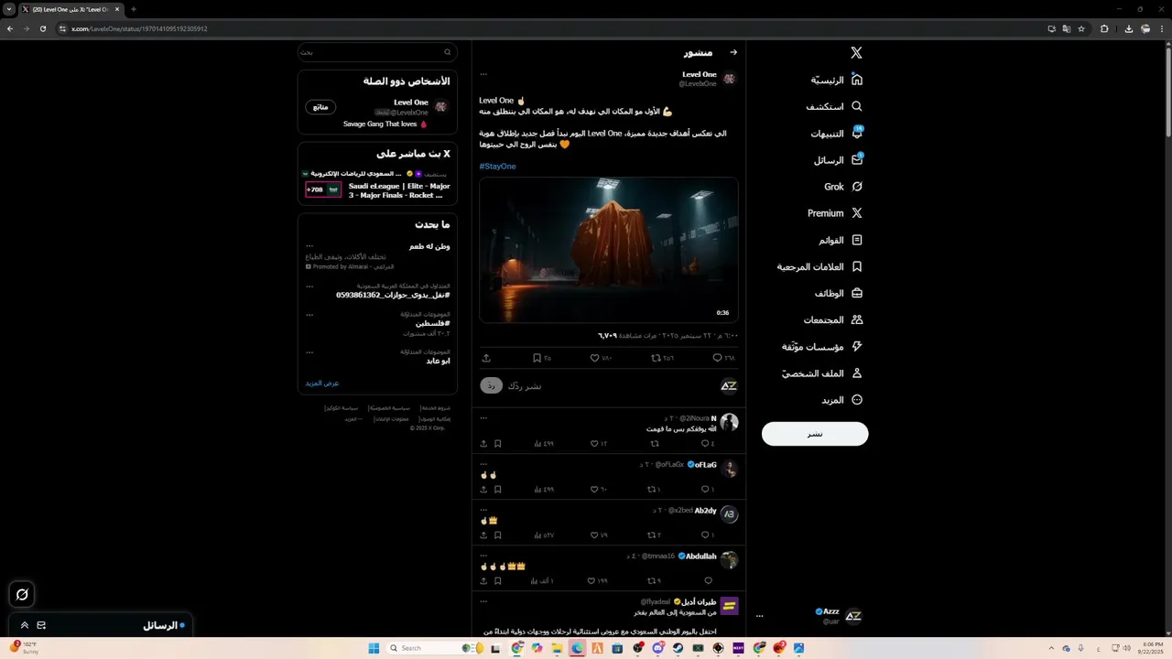The height and width of the screenshot is (659, 1172).
Task: Open a new browser tab
Action: 134,9
